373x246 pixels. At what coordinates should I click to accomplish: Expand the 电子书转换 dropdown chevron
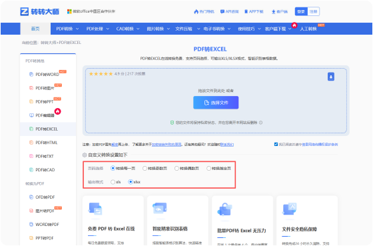coord(229,29)
